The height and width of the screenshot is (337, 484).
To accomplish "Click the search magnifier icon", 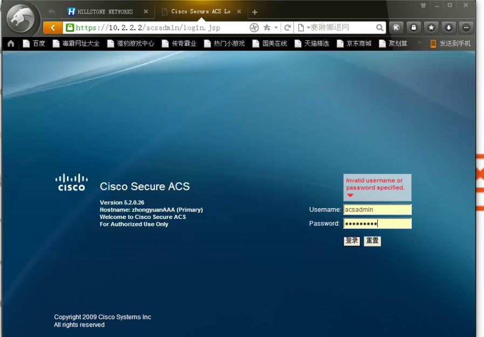I will point(380,27).
